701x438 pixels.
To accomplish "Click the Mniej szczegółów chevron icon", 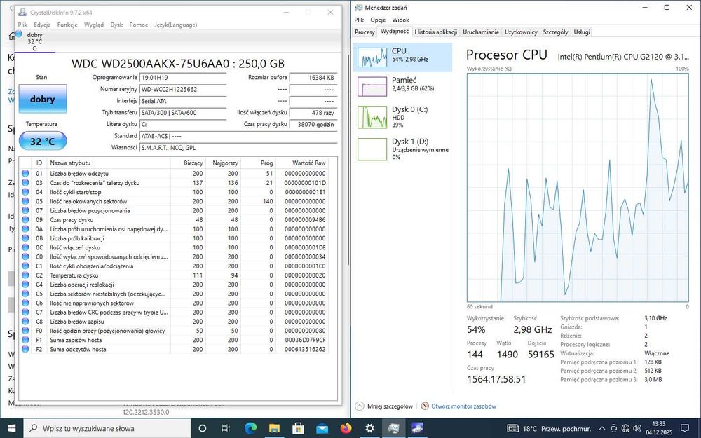I will tap(360, 406).
